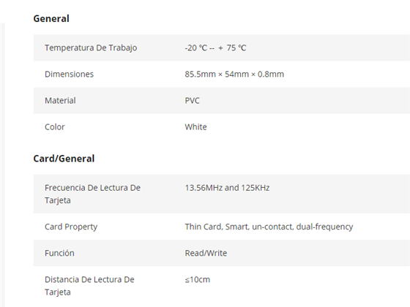410x307 pixels.
Task: Select the Dimensiones row label
Action: pyautogui.click(x=69, y=74)
